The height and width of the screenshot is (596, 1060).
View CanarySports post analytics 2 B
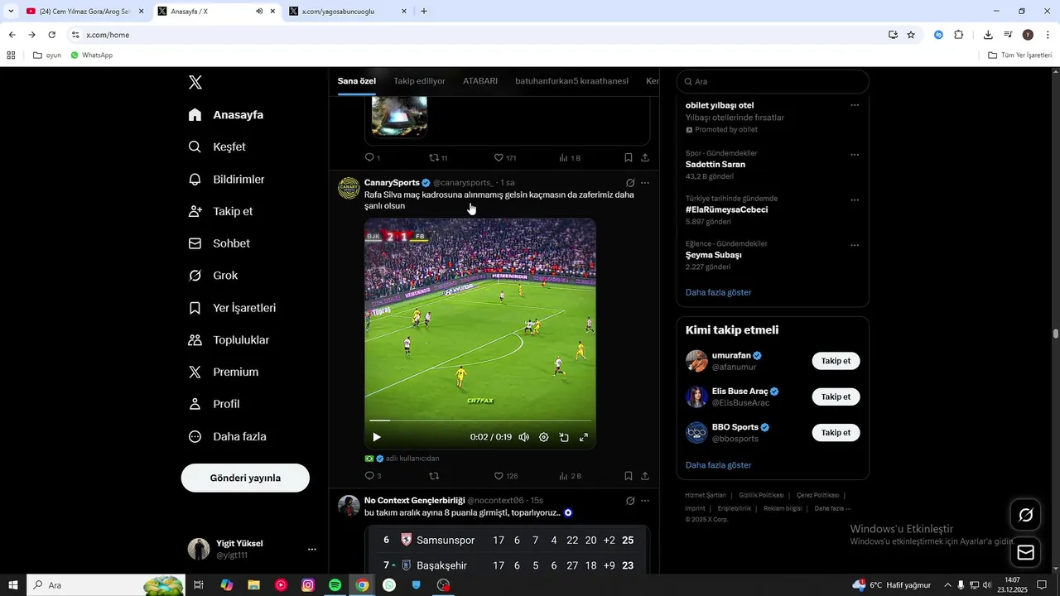571,476
